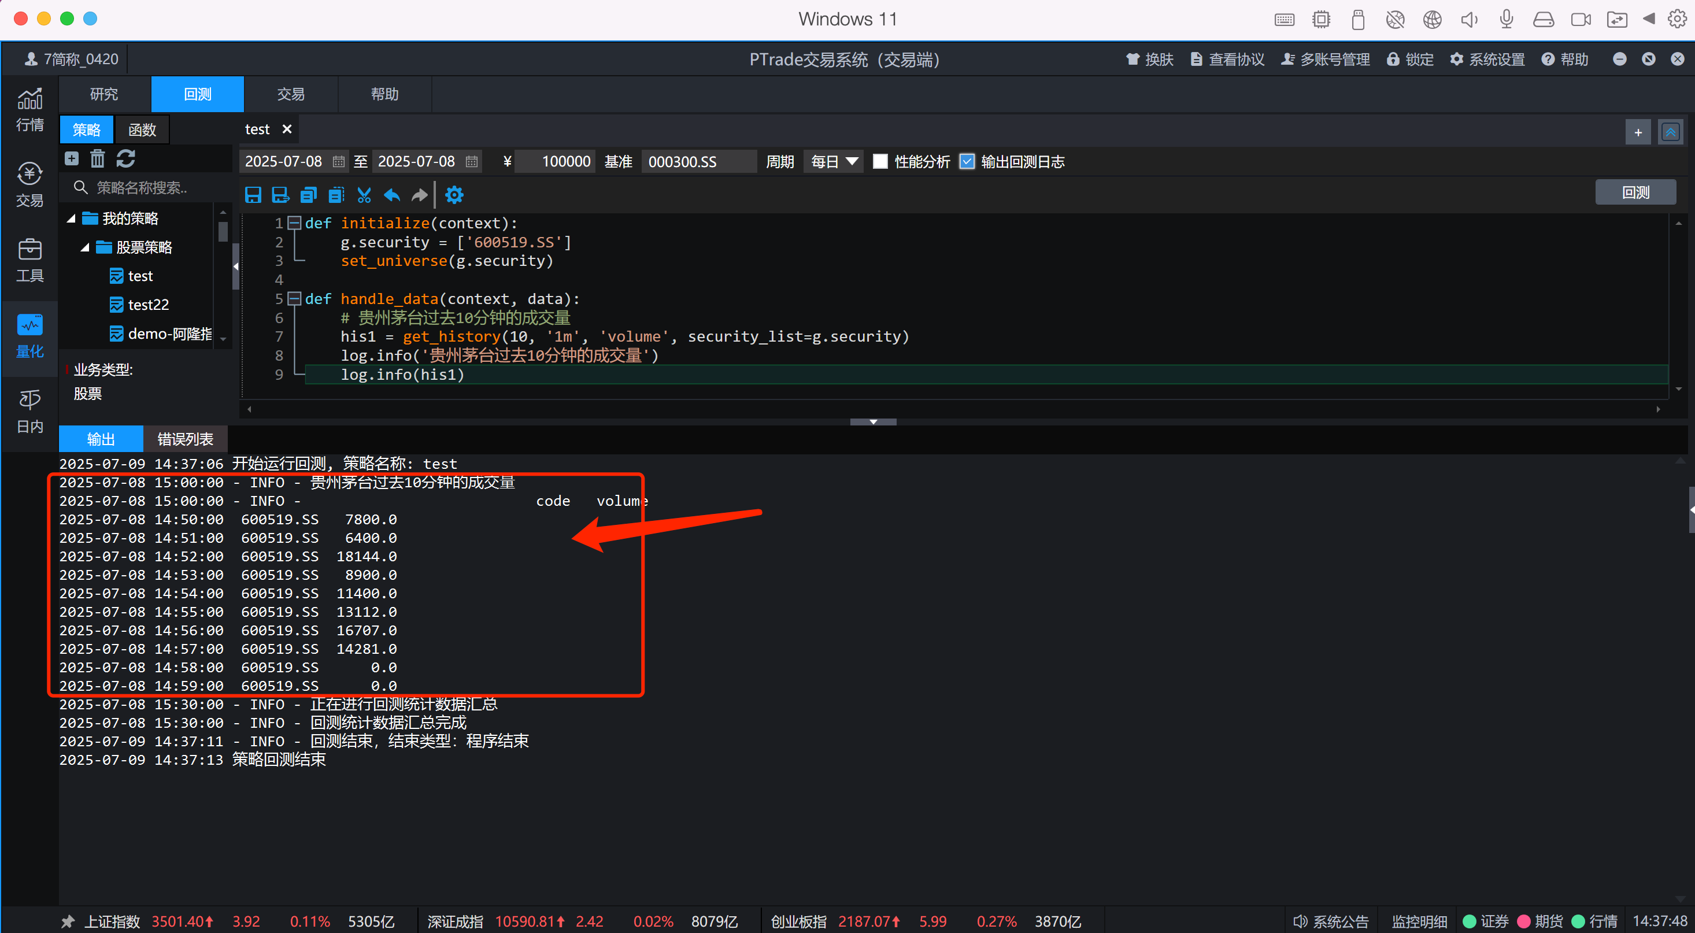The width and height of the screenshot is (1695, 933).
Task: Click the undo arrow icon
Action: coord(391,195)
